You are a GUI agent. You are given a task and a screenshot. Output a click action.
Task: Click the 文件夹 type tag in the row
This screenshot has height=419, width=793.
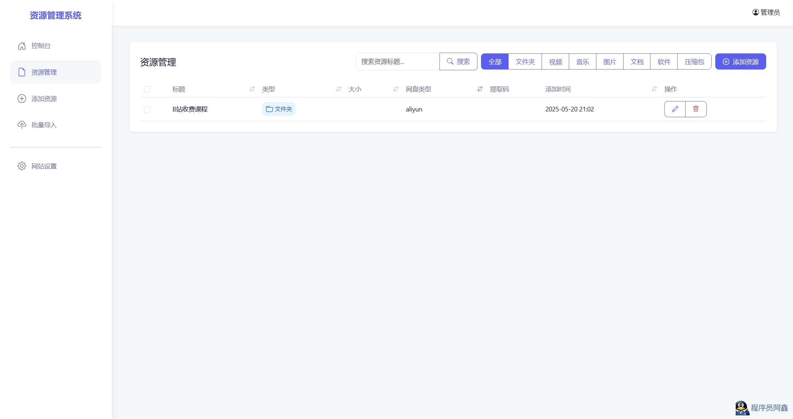[279, 109]
